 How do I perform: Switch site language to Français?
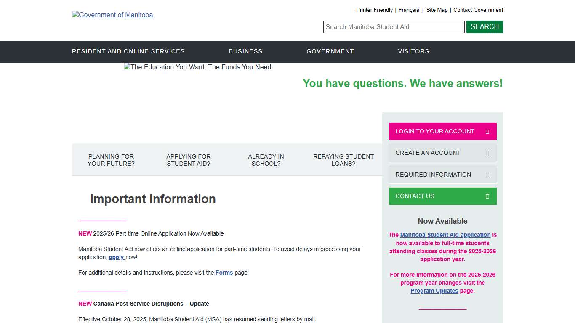tap(408, 10)
